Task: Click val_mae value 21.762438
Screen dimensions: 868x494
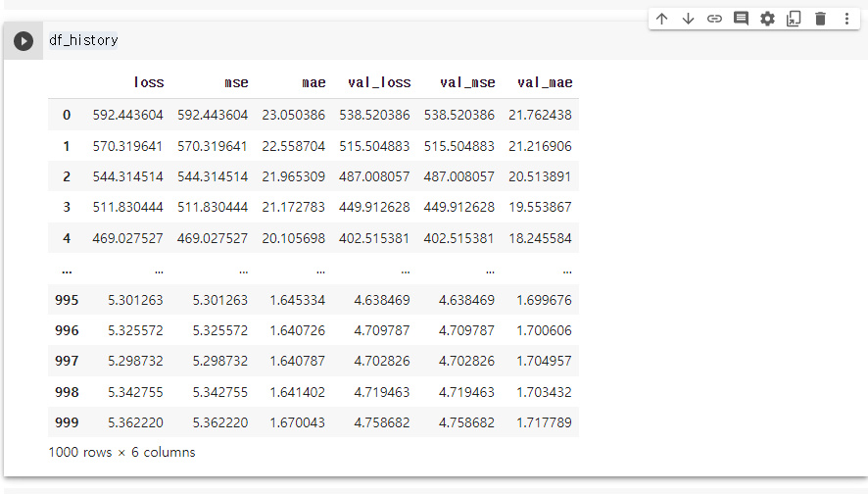Action: click(x=540, y=116)
